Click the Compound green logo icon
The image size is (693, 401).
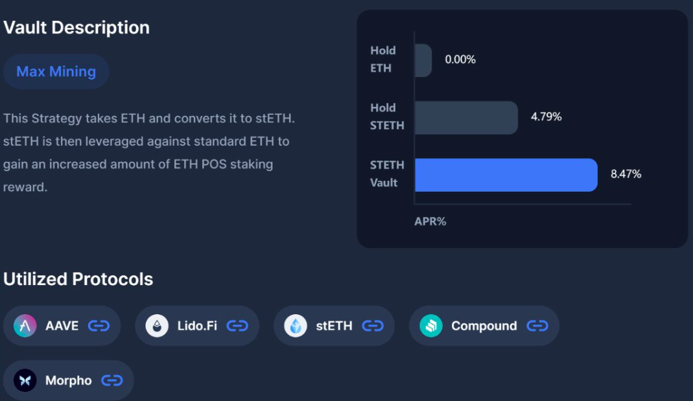pyautogui.click(x=430, y=326)
